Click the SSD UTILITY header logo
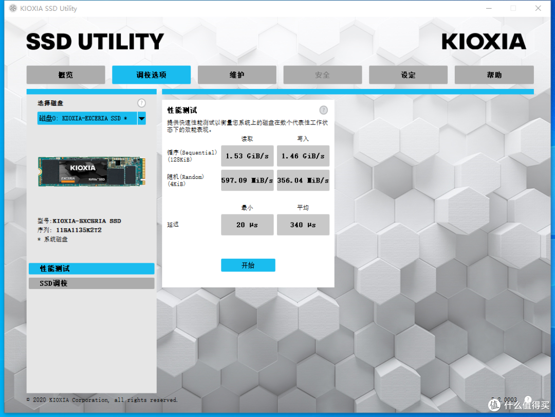The image size is (555, 417). [95, 42]
